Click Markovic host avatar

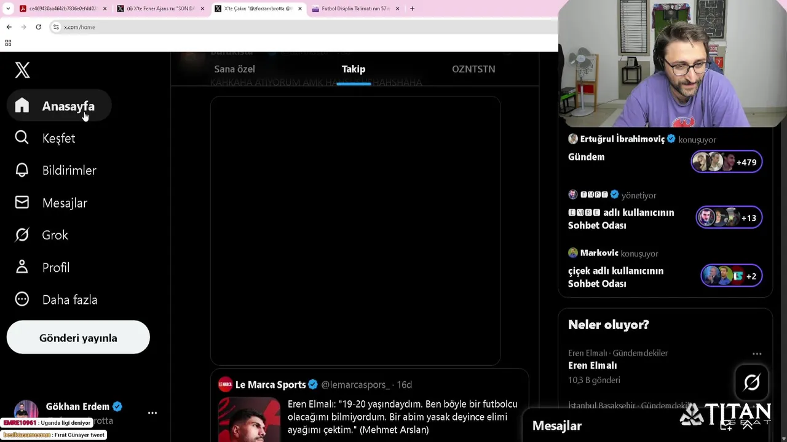[573, 253]
